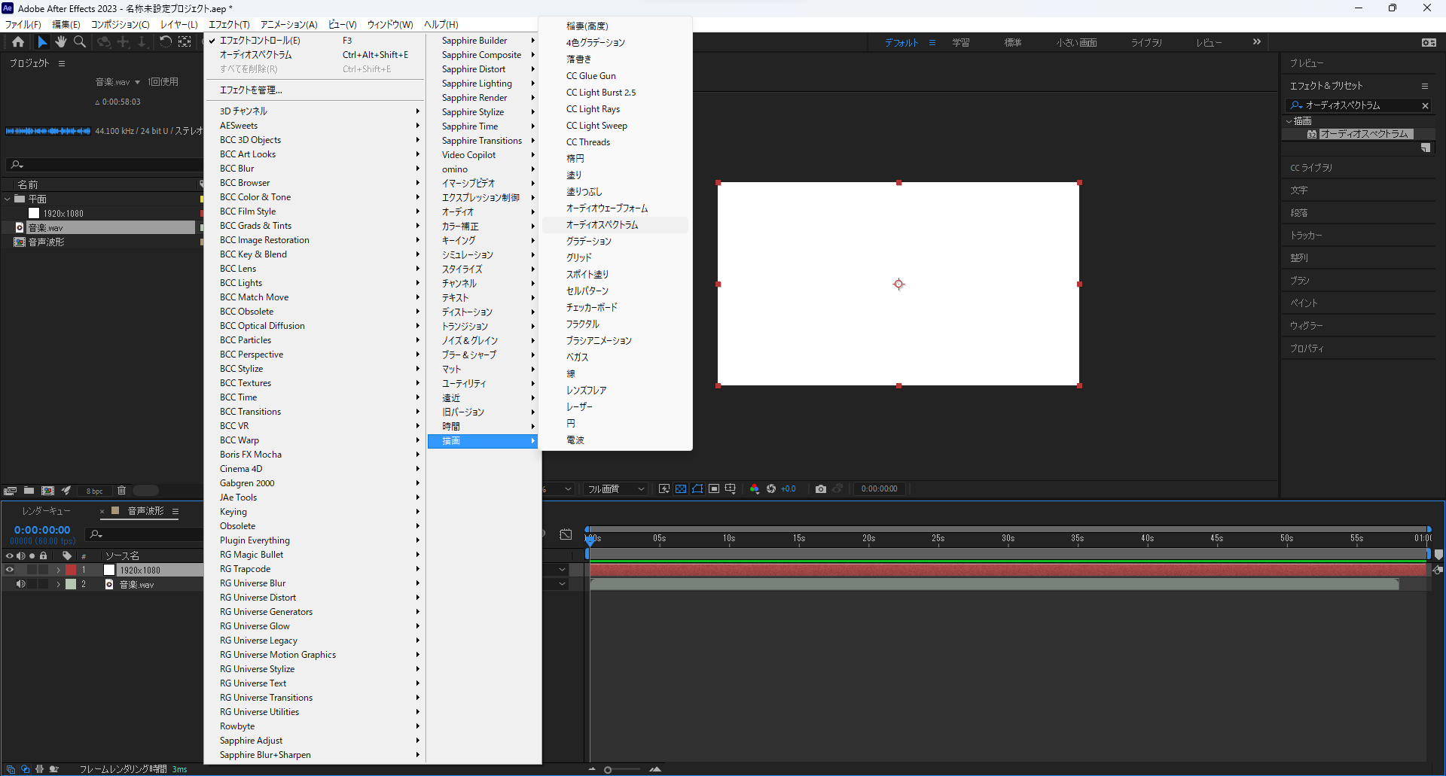Click the fast previews icon
This screenshot has width=1446, height=776.
[x=664, y=489]
